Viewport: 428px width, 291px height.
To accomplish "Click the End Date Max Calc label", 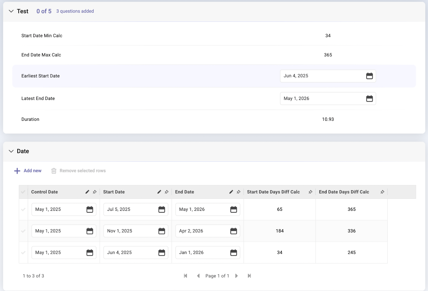I will pyautogui.click(x=41, y=55).
